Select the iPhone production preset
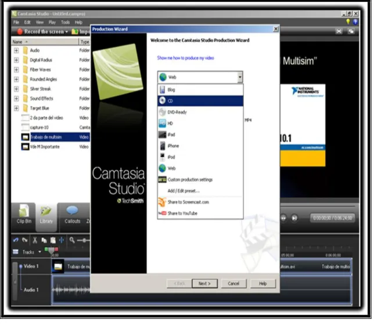The height and width of the screenshot is (325, 374). coord(200,146)
